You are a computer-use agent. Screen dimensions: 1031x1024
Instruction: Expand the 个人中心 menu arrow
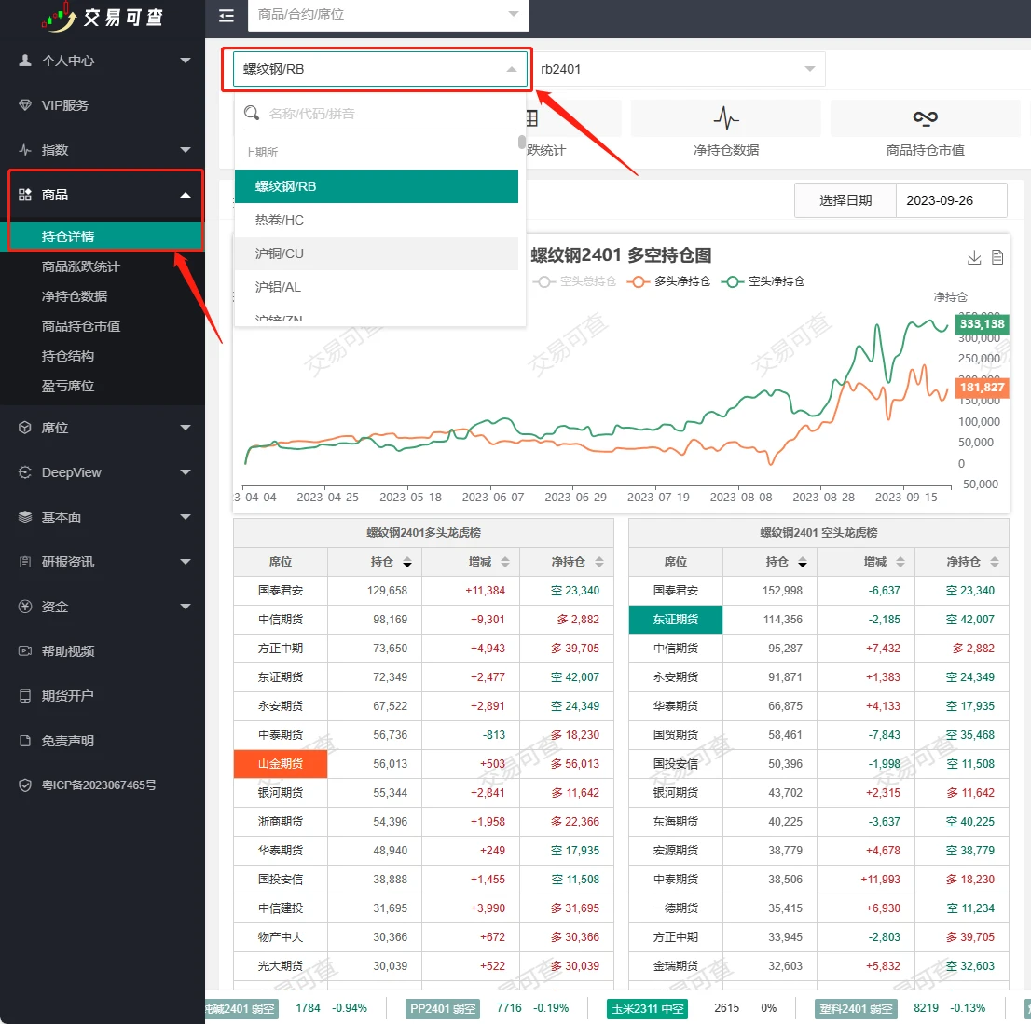click(186, 61)
